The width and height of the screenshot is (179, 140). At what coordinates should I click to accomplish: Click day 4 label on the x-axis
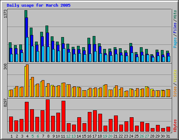pyautogui.click(x=27, y=136)
